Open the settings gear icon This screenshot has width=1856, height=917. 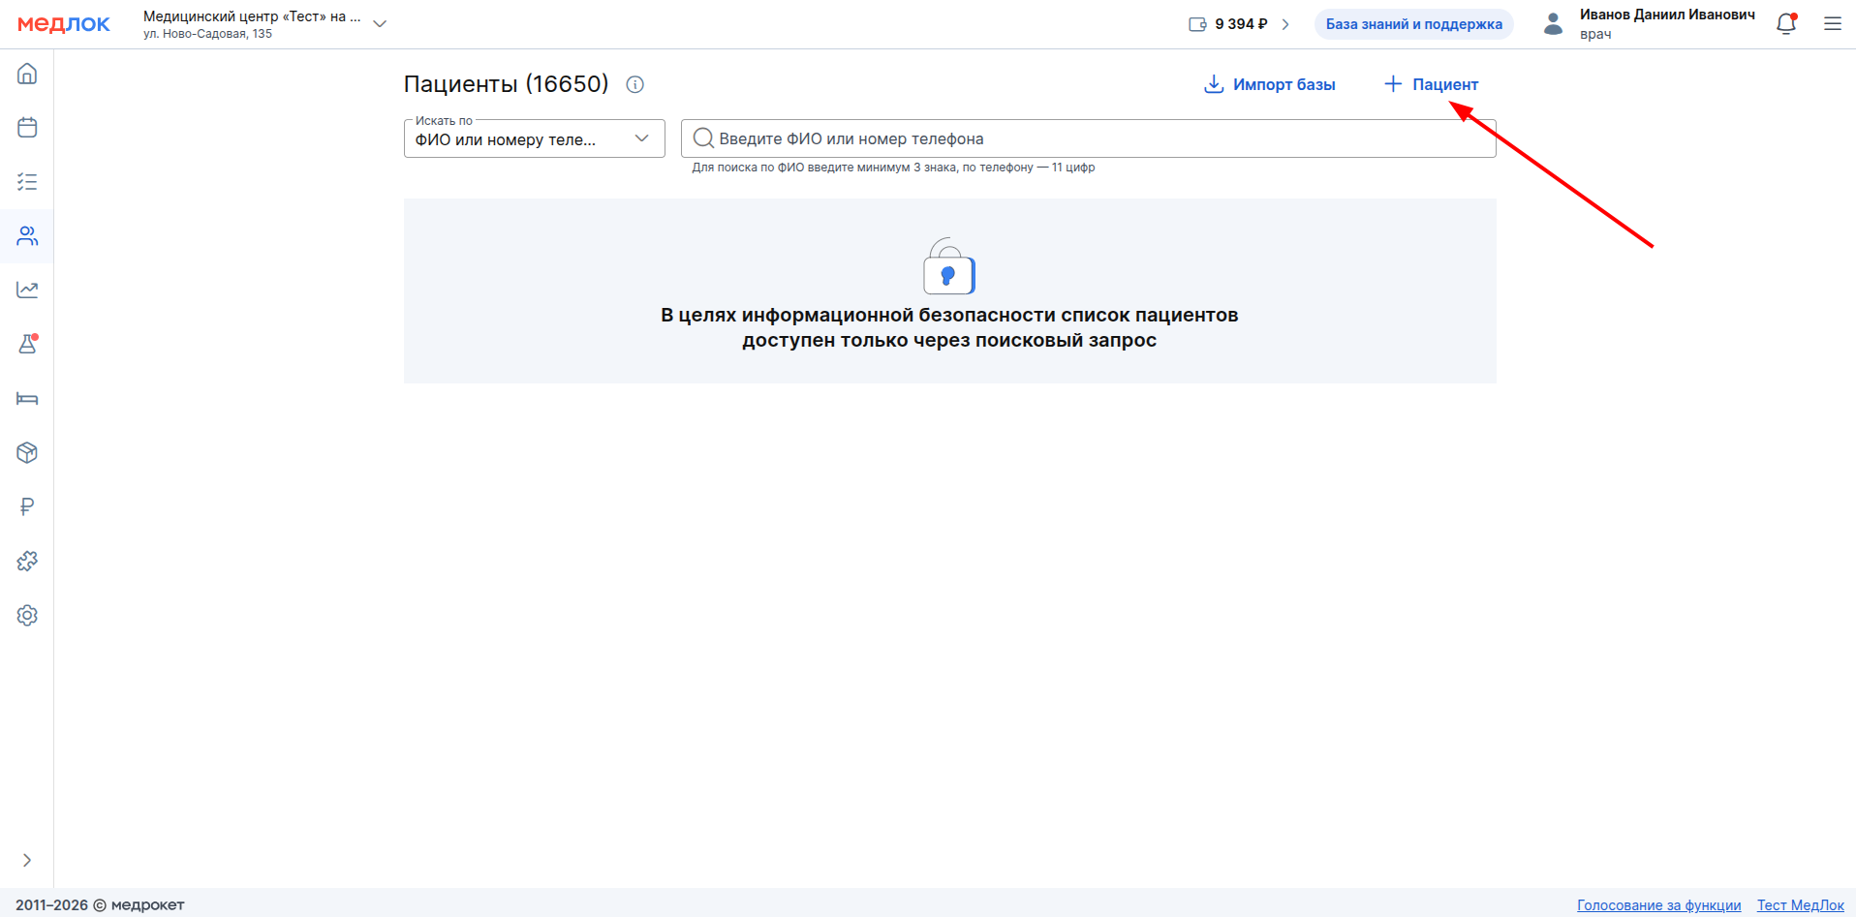[x=27, y=615]
